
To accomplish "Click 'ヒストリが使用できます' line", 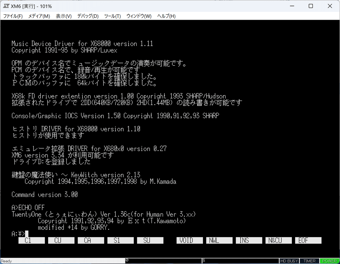I will coord(48,136).
